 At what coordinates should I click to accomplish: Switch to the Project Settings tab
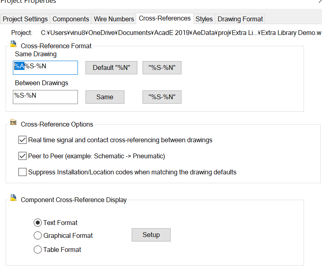25,19
